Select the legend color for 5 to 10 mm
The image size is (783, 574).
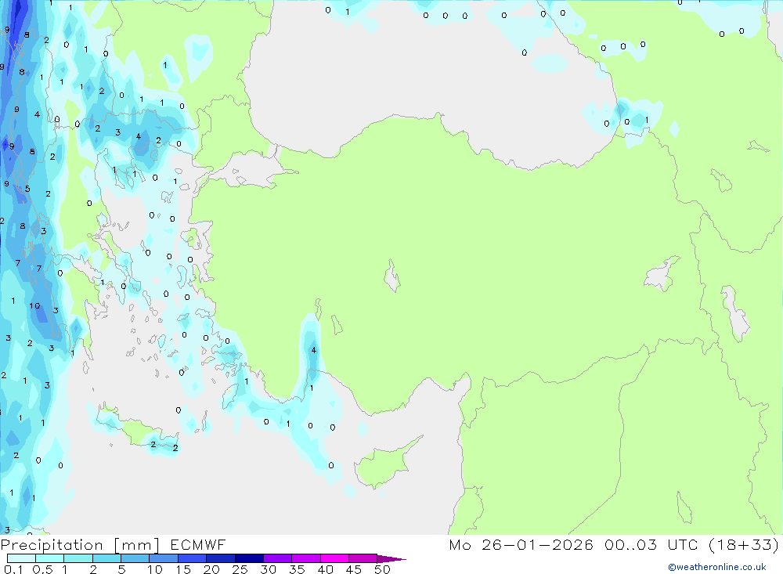coord(135,558)
